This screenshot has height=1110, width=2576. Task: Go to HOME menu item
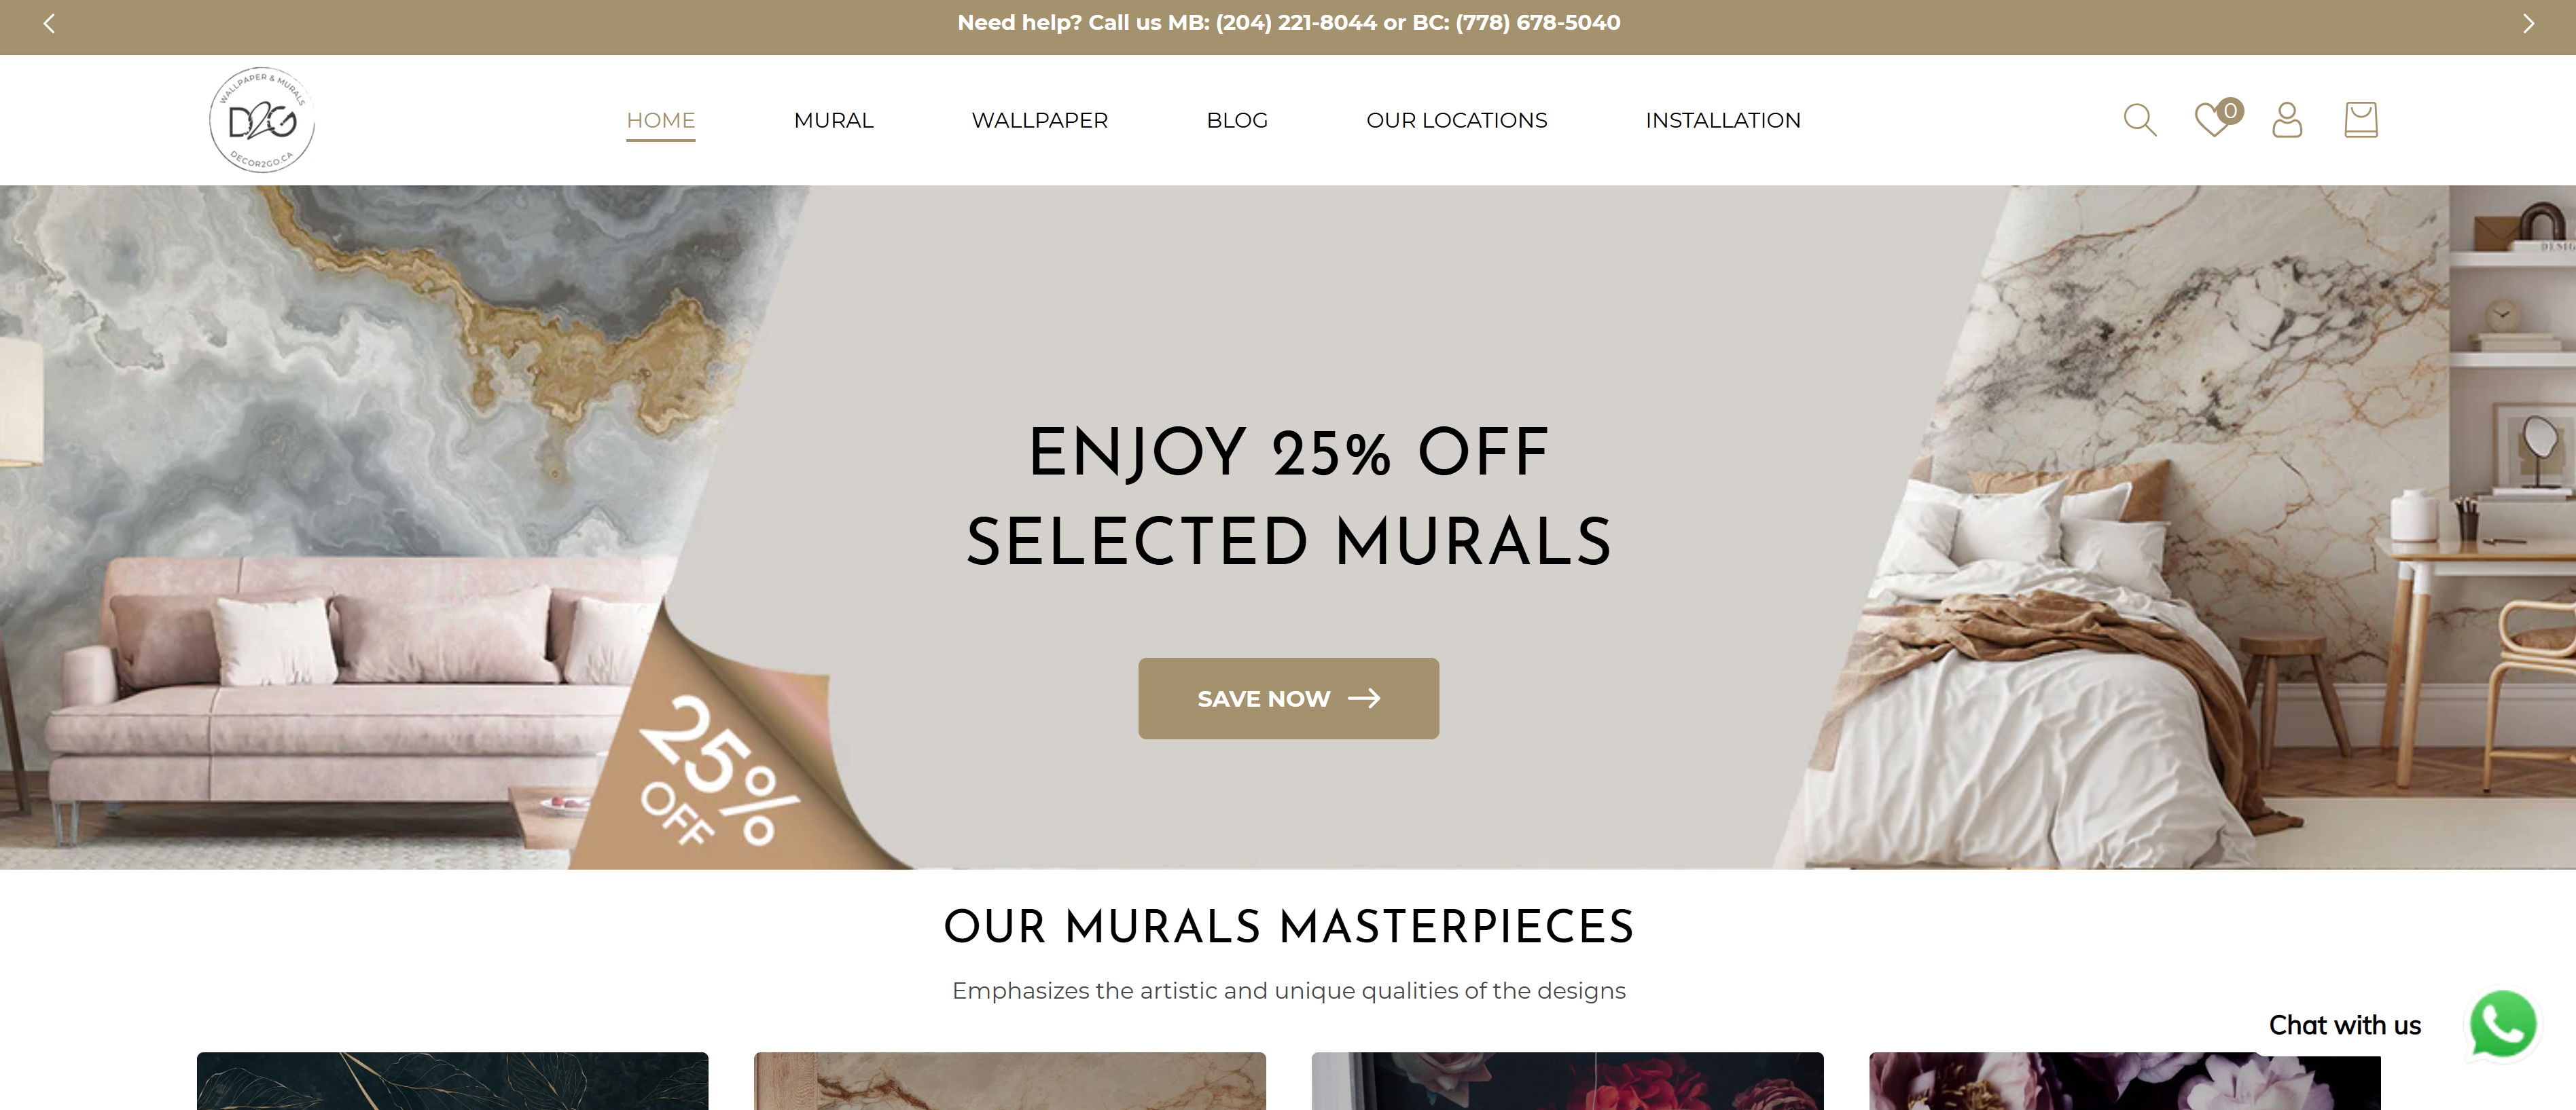[660, 120]
